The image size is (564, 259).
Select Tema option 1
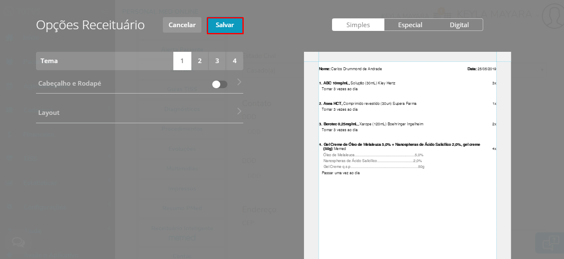pyautogui.click(x=182, y=61)
